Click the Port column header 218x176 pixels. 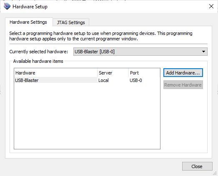(x=144, y=73)
